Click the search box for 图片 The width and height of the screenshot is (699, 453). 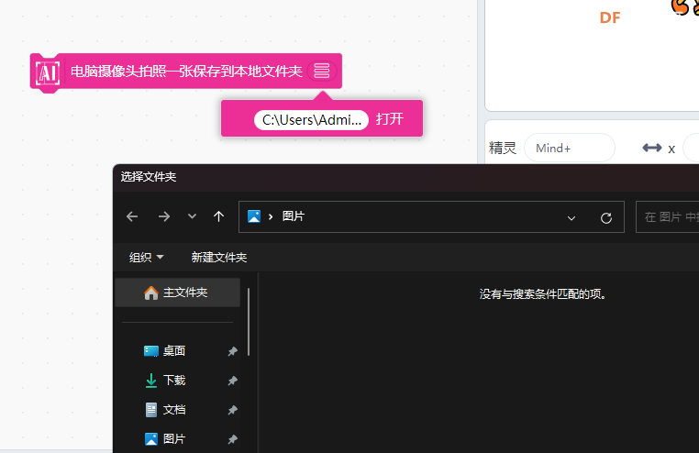pos(667,217)
